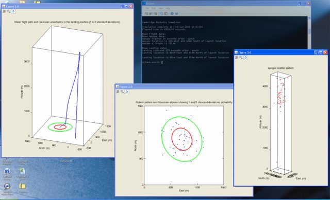The height and width of the screenshot is (200, 330).
Task: Close the Figure 1.0 window
Action: point(130,7)
